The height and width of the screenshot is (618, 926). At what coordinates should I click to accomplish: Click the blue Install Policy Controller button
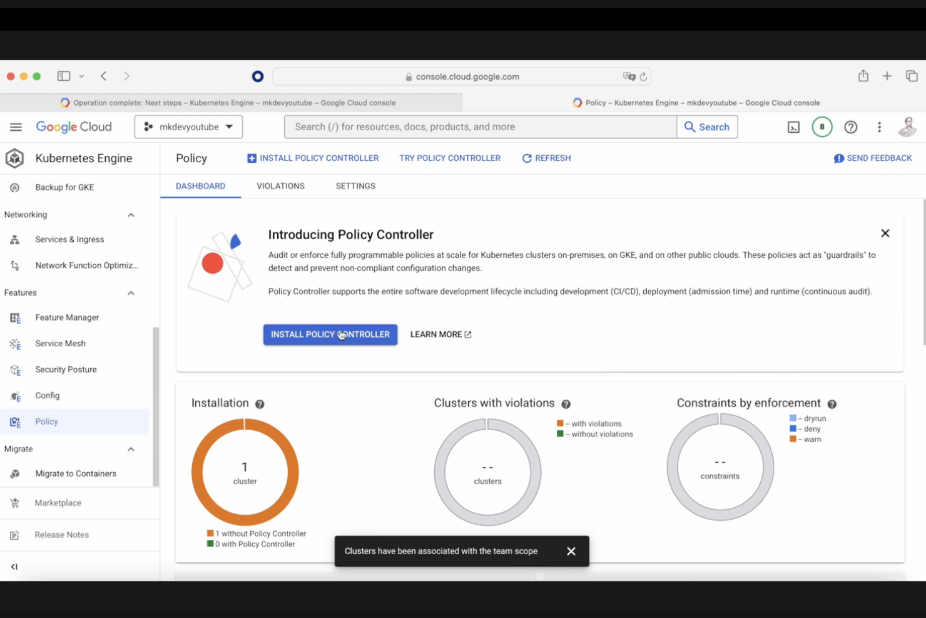pos(330,334)
